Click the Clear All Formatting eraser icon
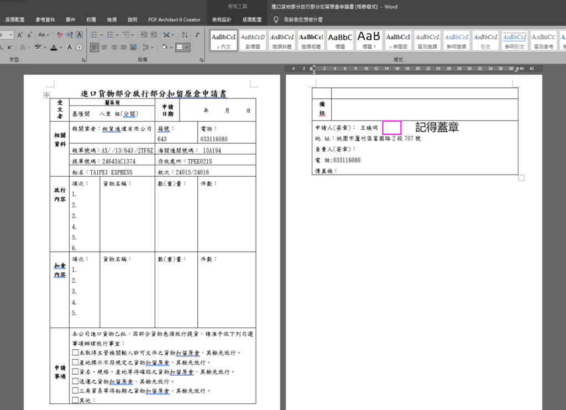 60,34
